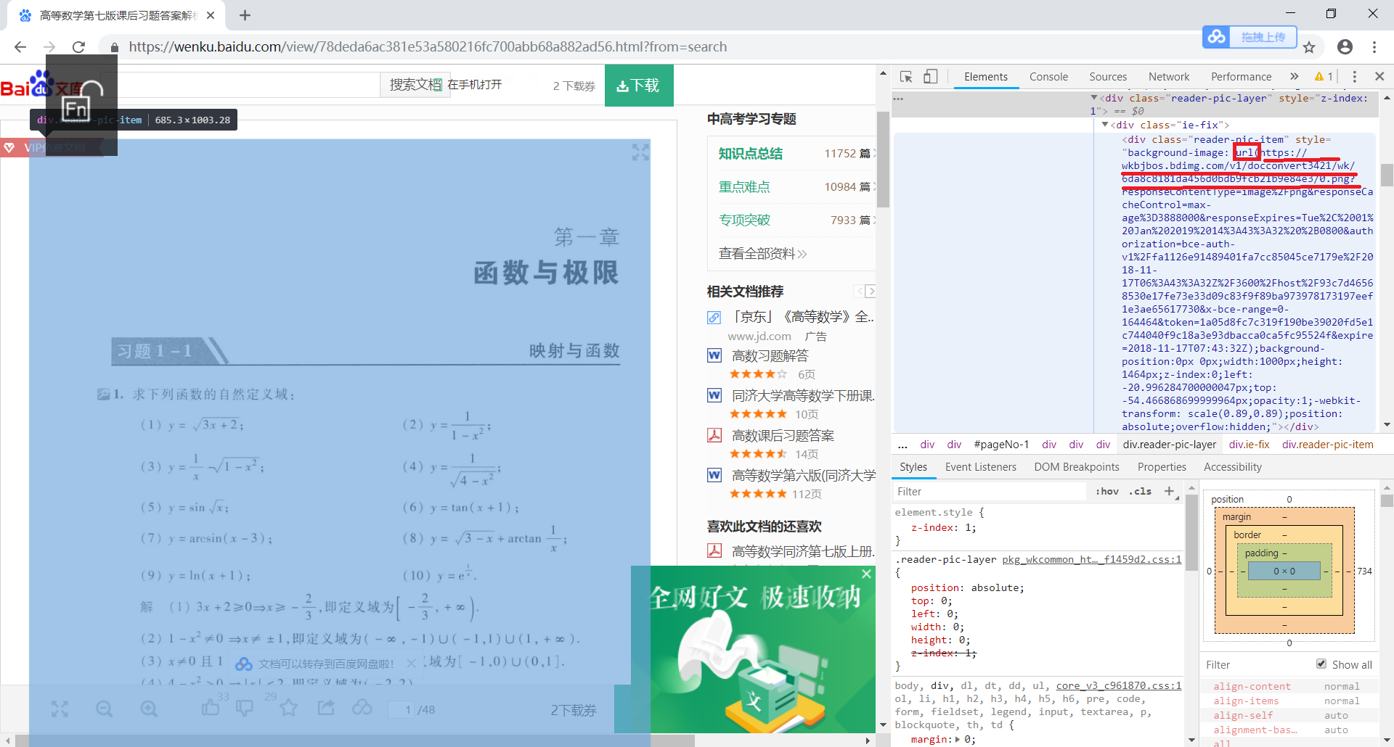1394x747 pixels.
Task: Collapse the reader-pic-layer div node
Action: (1094, 98)
